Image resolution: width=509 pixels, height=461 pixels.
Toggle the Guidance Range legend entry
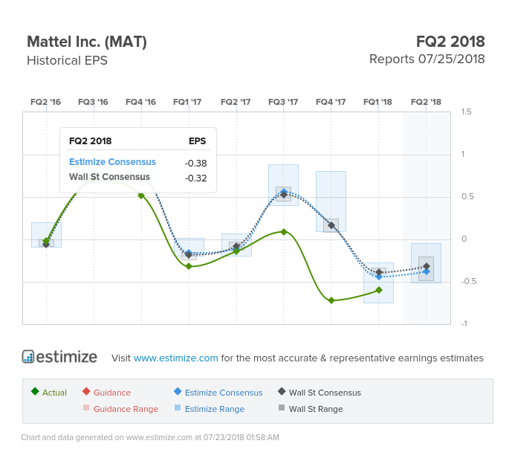[121, 409]
